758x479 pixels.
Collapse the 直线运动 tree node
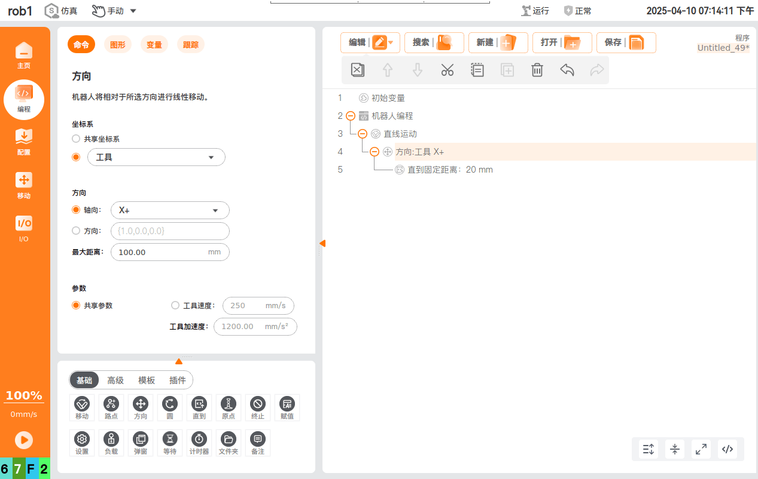click(x=363, y=134)
